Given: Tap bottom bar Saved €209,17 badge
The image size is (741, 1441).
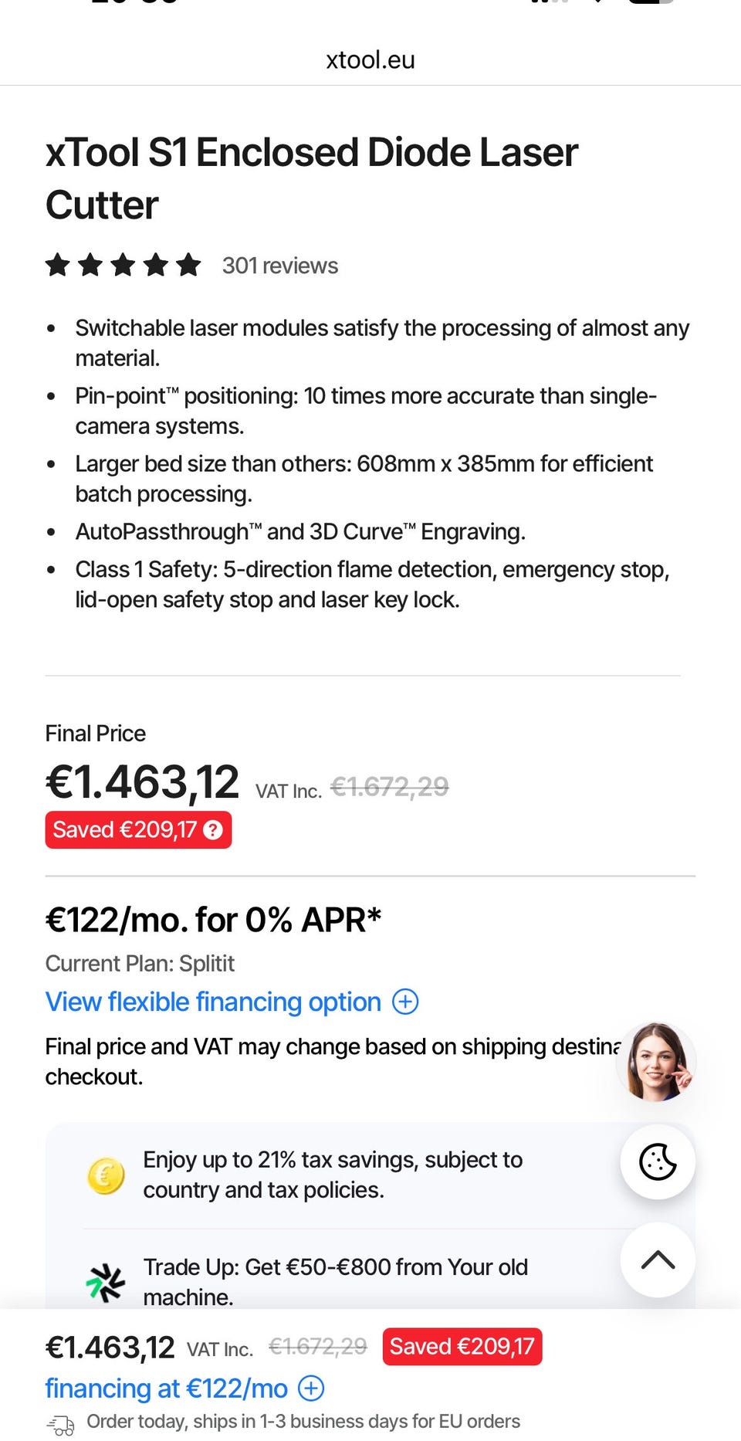Looking at the screenshot, I should tap(462, 1347).
